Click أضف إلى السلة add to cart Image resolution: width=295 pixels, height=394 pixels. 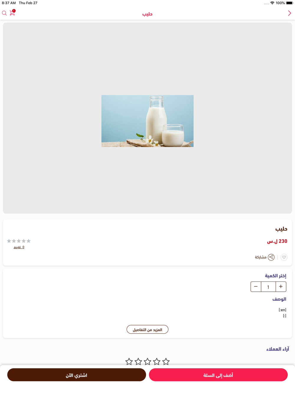pyautogui.click(x=218, y=375)
